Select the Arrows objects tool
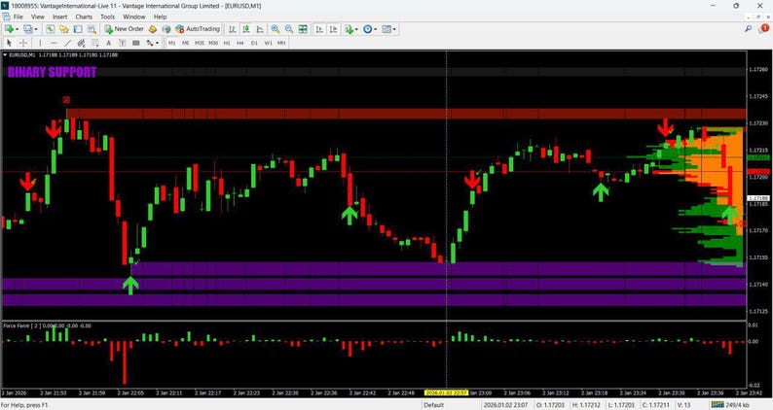 [x=149, y=43]
